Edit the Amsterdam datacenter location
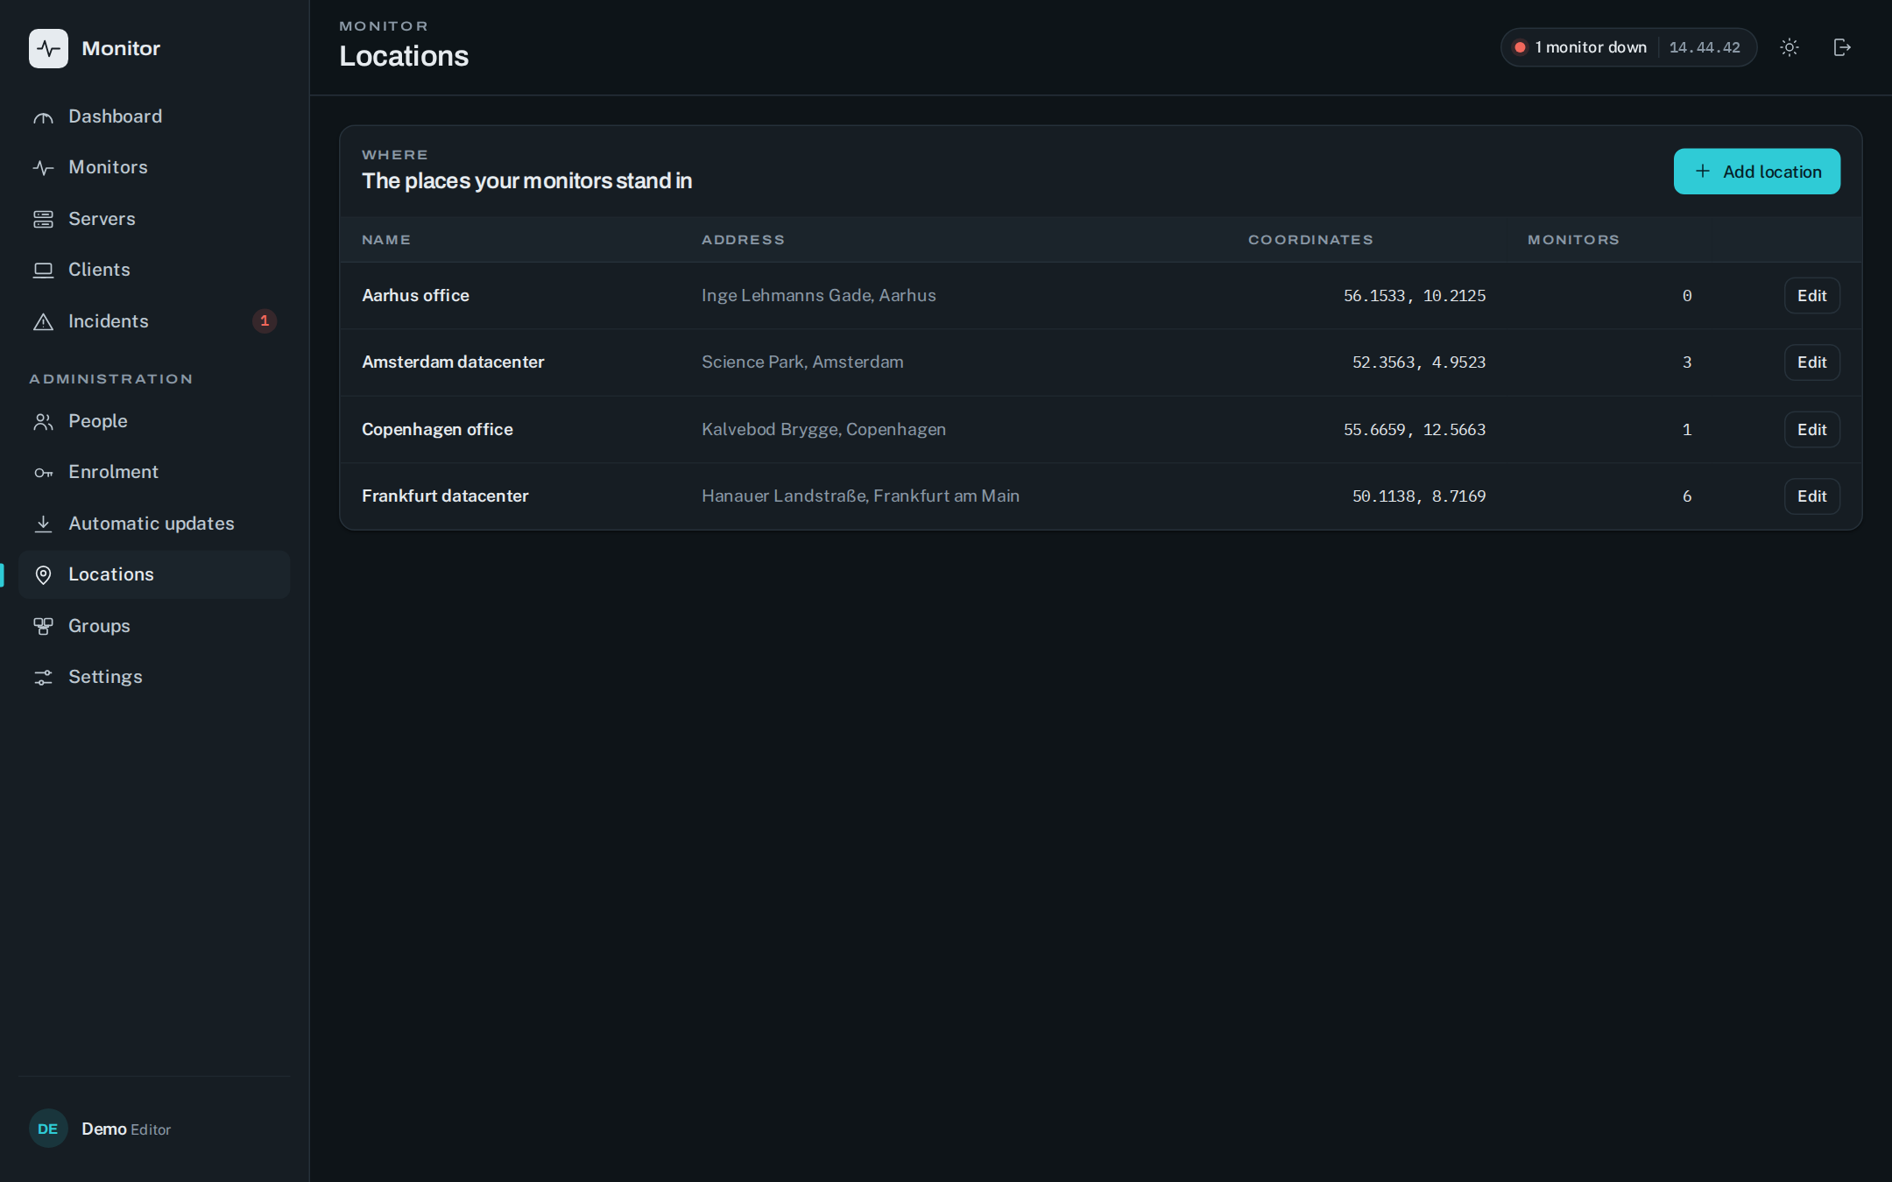 tap(1811, 362)
